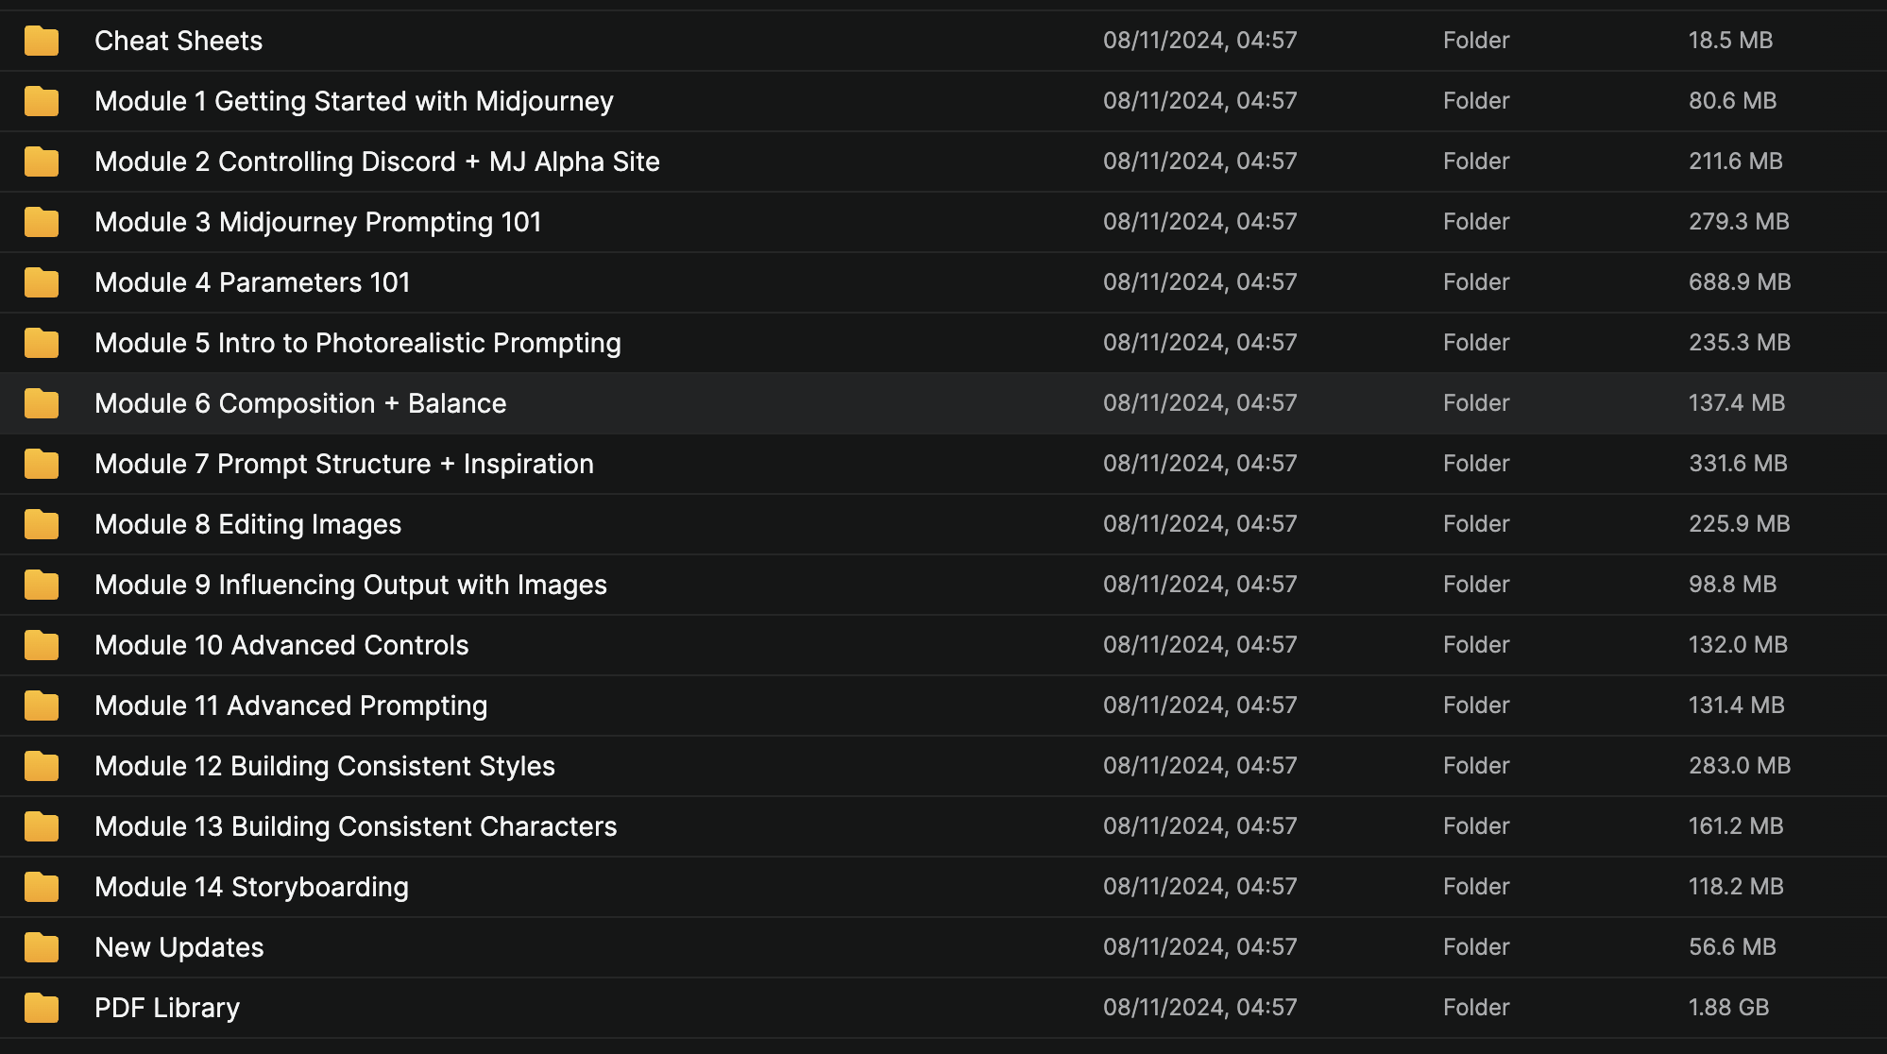Viewport: 1887px width, 1054px height.
Task: Click the folder icon next to New Updates
Action: 42,947
